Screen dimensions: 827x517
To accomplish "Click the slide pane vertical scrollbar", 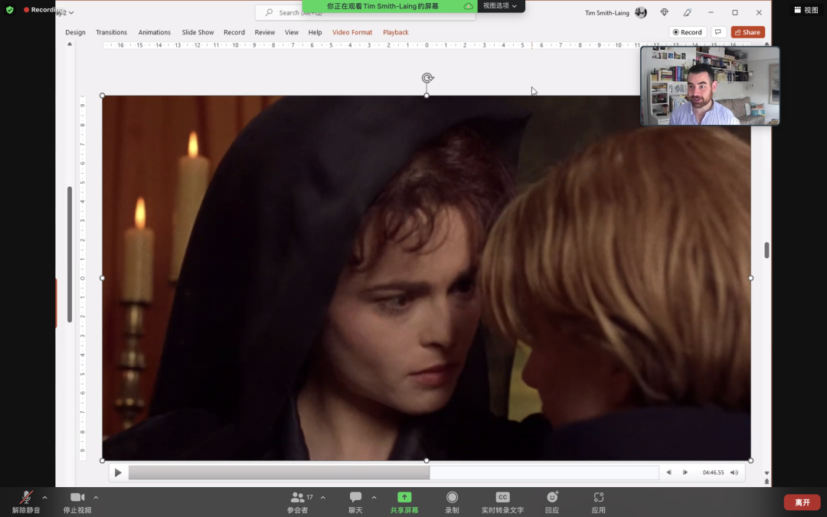I will point(70,254).
